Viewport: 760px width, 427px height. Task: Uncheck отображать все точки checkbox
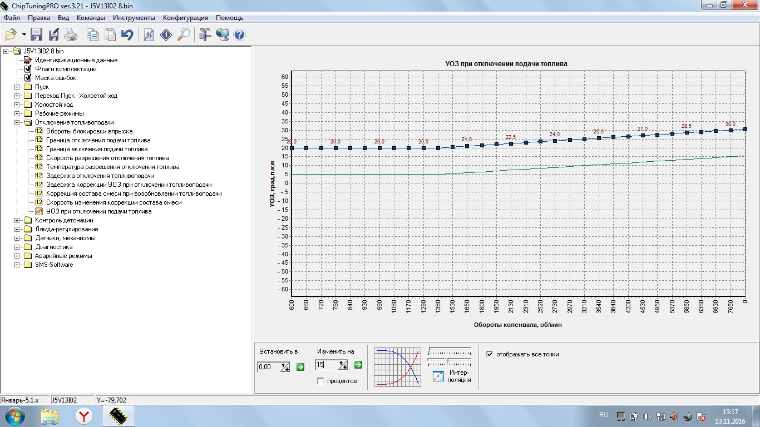[490, 354]
